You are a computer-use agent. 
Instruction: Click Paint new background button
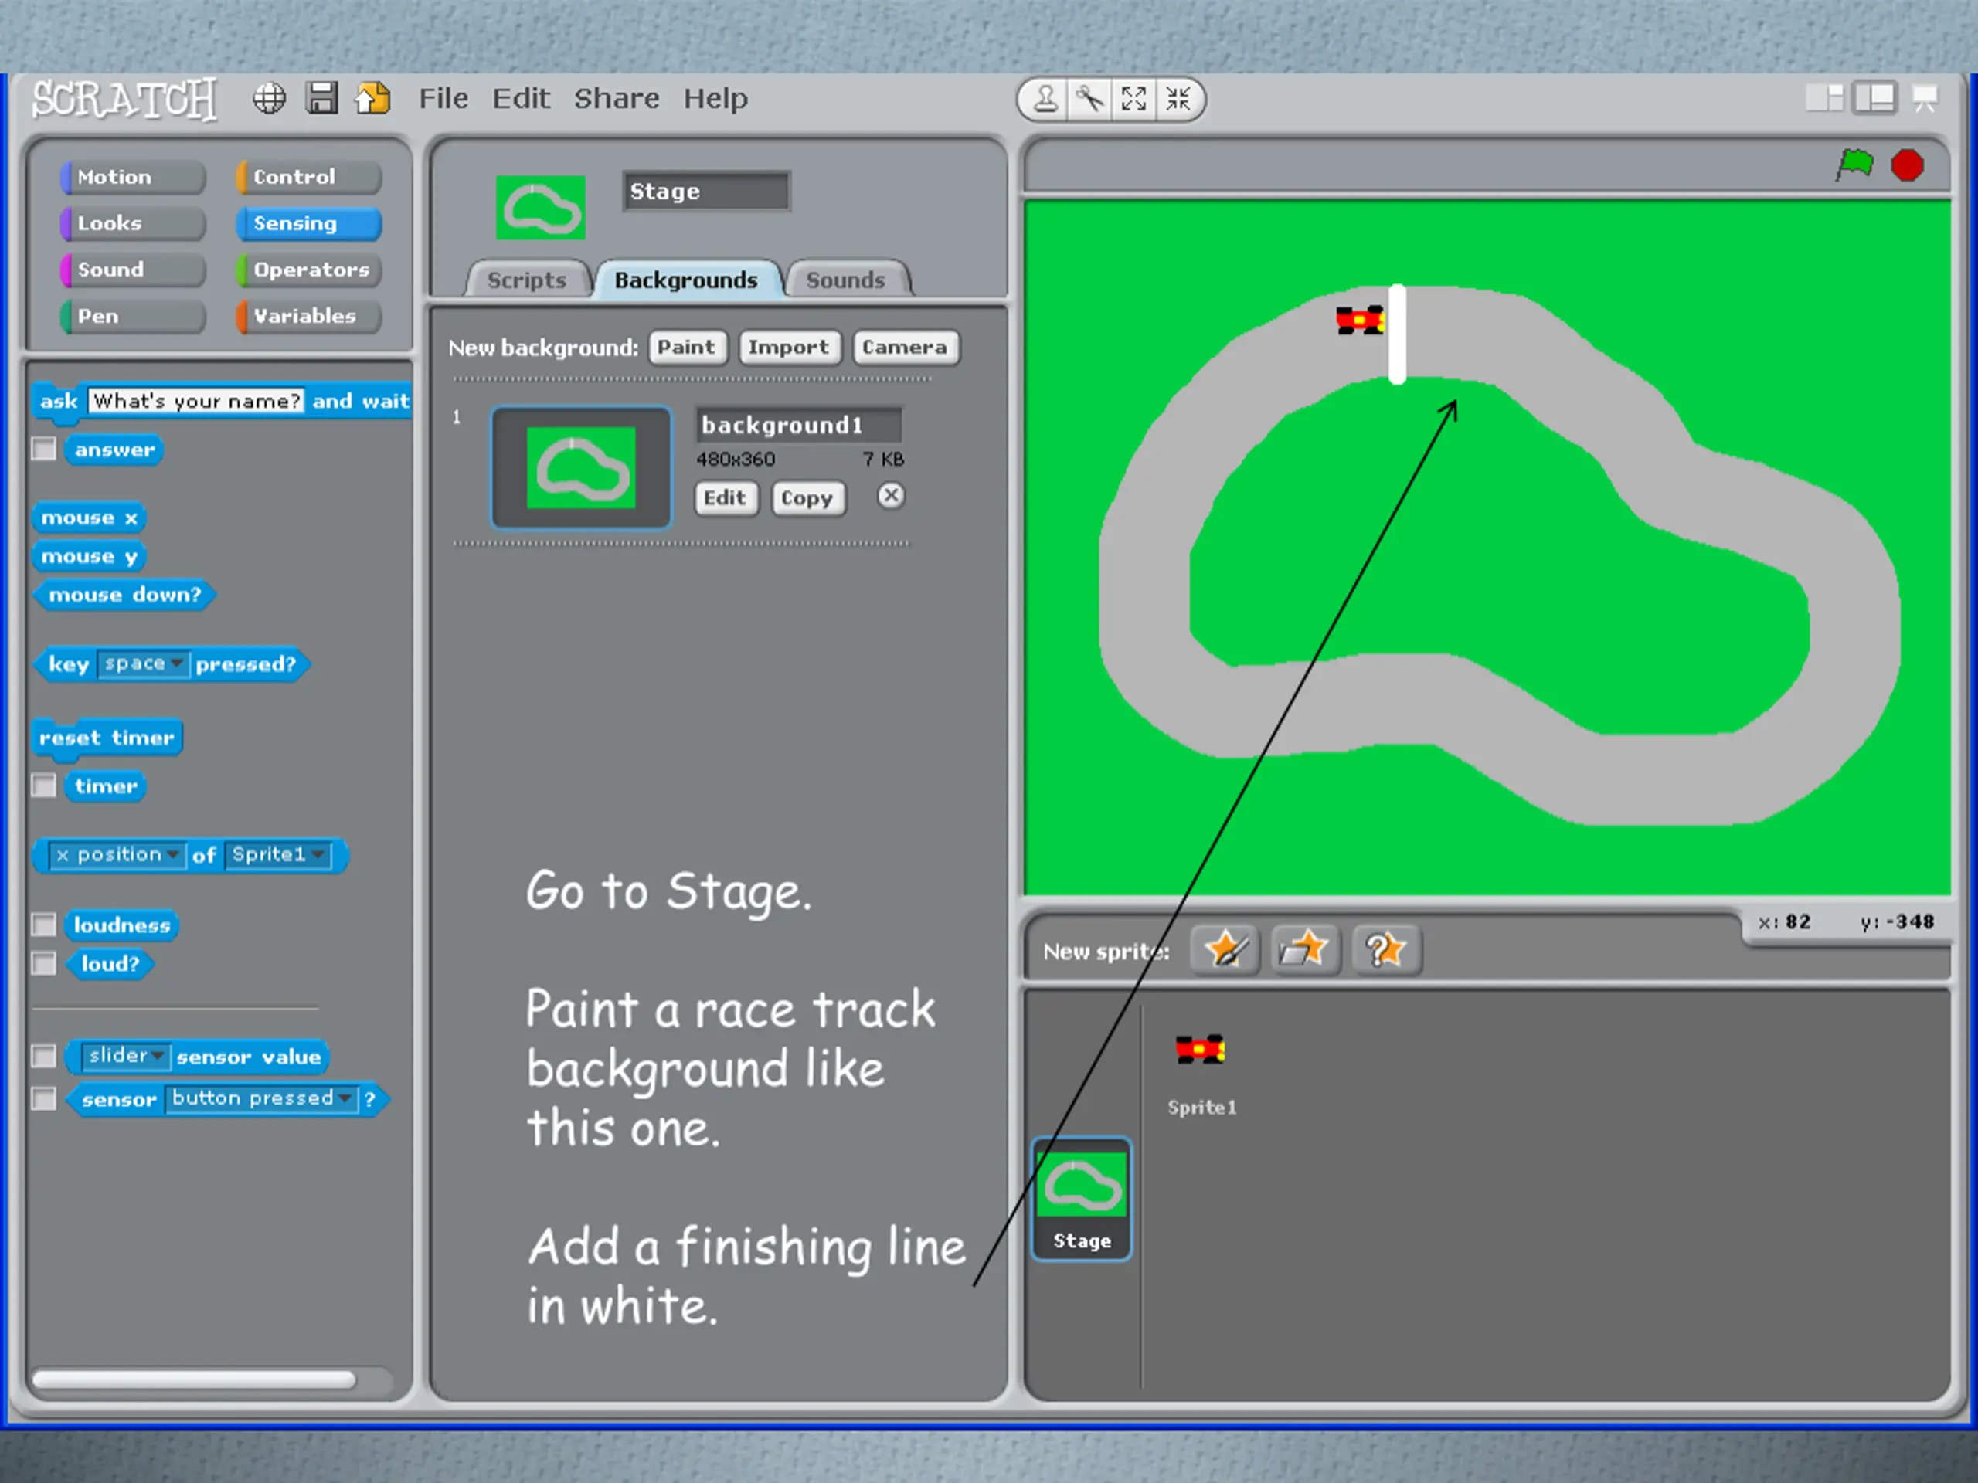click(x=687, y=347)
